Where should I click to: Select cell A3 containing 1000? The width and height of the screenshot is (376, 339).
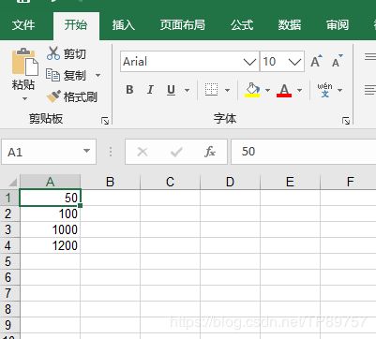(x=50, y=229)
